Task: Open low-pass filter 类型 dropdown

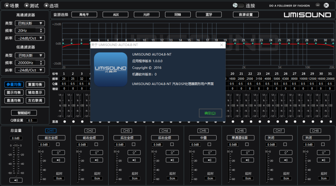Action: [30, 56]
